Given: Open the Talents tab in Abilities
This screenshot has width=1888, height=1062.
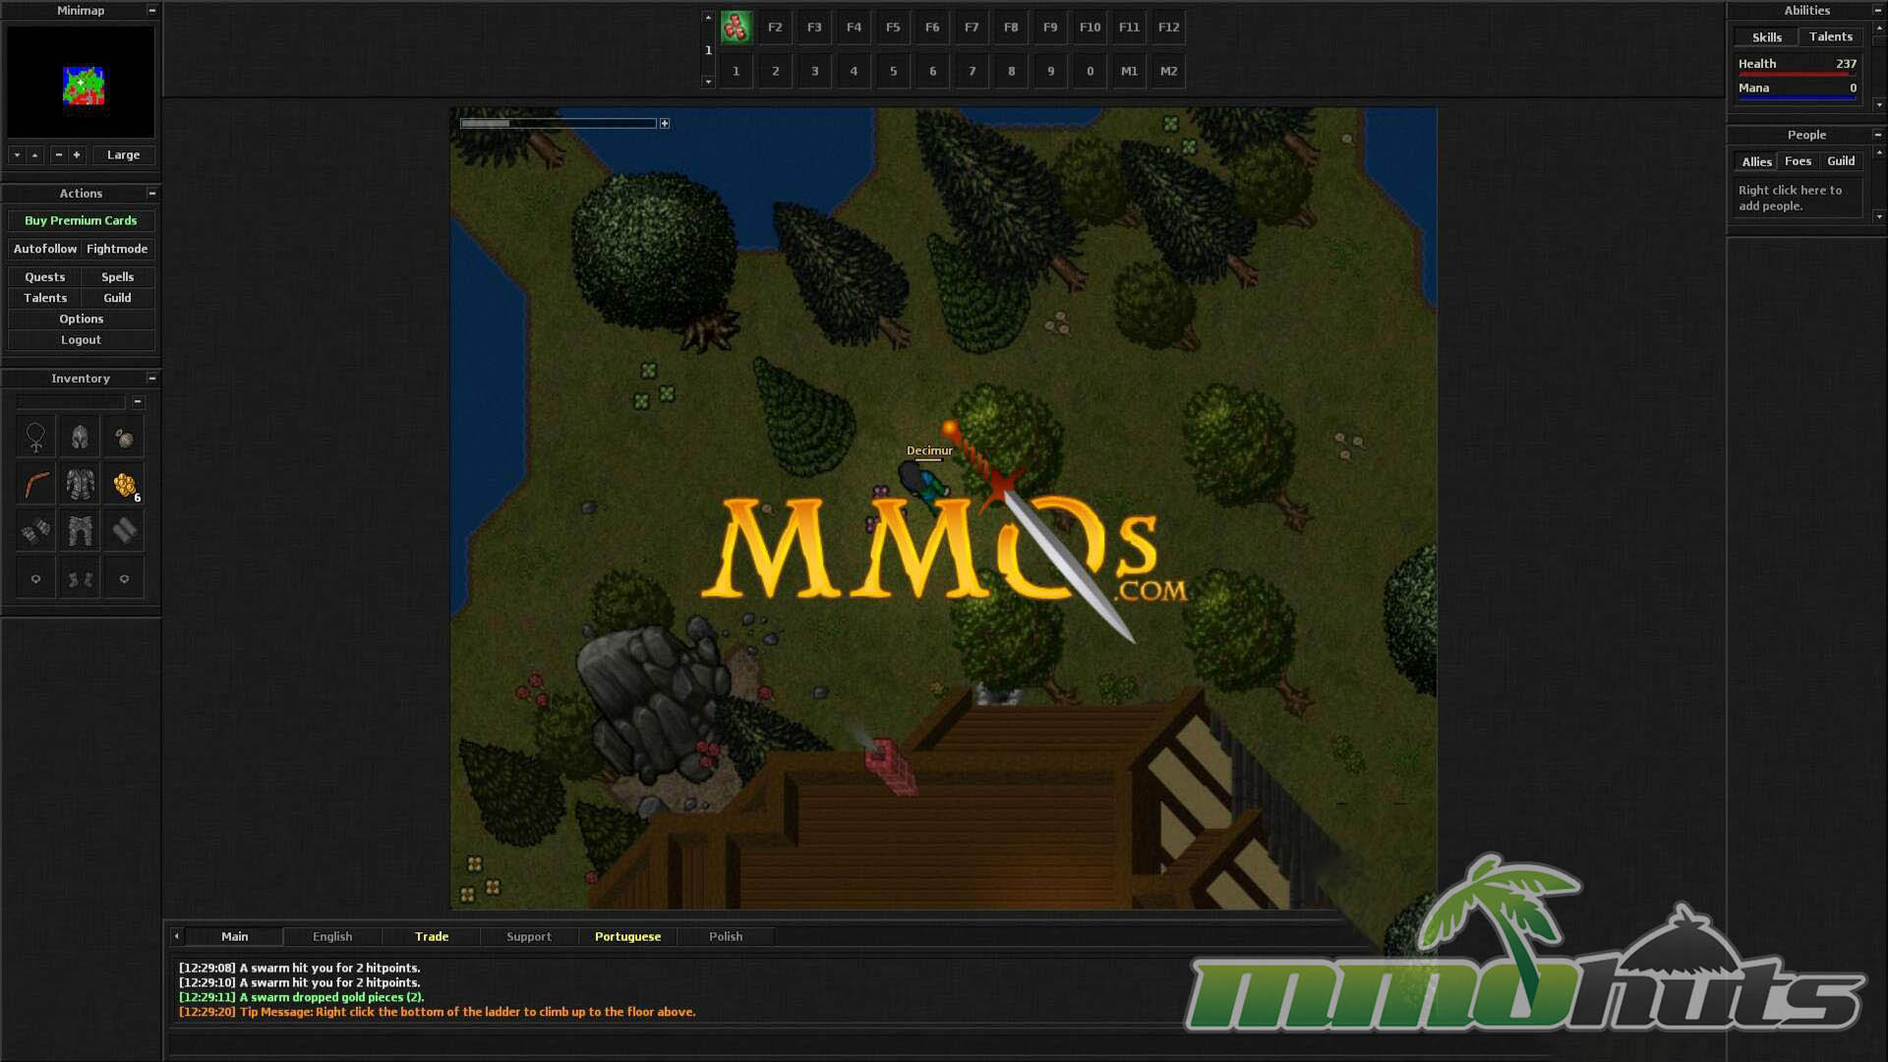Looking at the screenshot, I should 1830,37.
